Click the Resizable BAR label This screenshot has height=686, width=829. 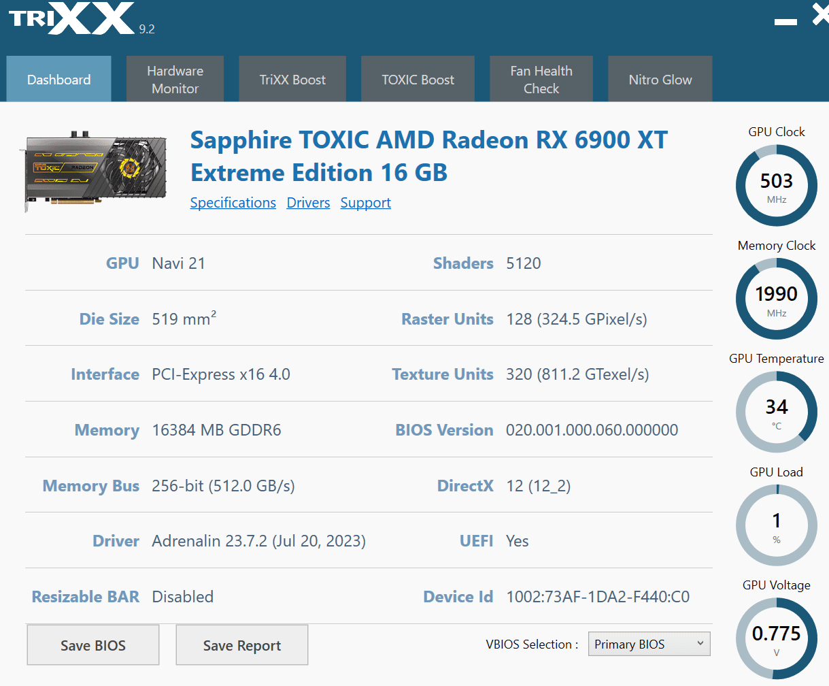click(x=86, y=597)
